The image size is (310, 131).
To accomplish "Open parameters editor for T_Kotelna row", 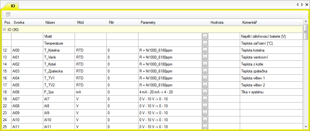I will pyautogui.click(x=205, y=50).
